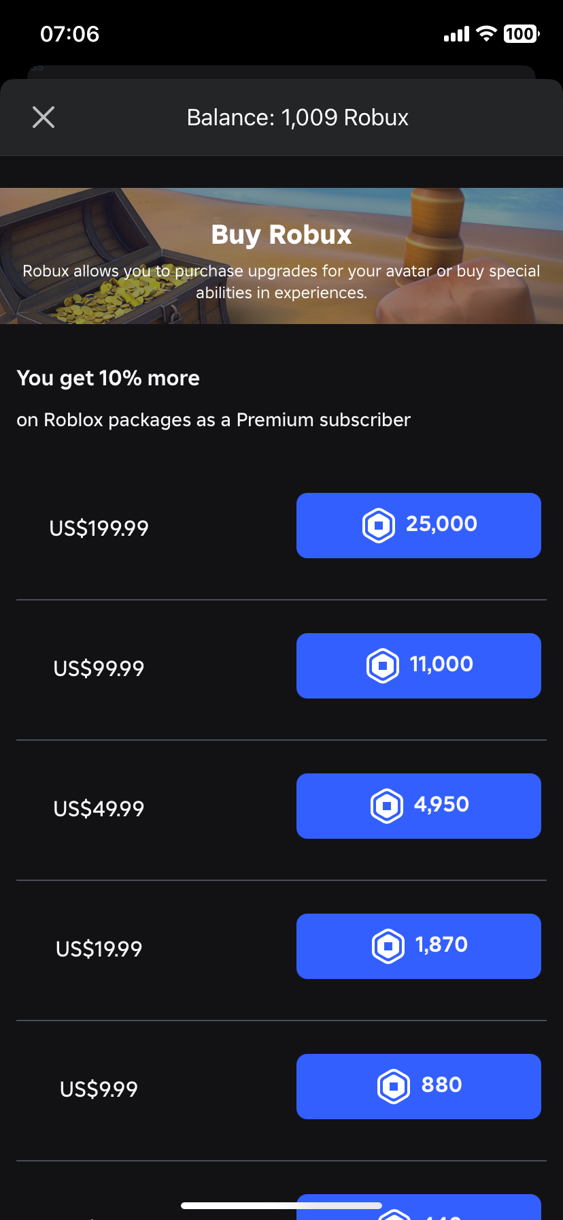Tap the Balance: 1,009 Robux header

[x=298, y=118]
